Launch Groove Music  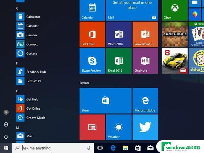tap(31, 118)
